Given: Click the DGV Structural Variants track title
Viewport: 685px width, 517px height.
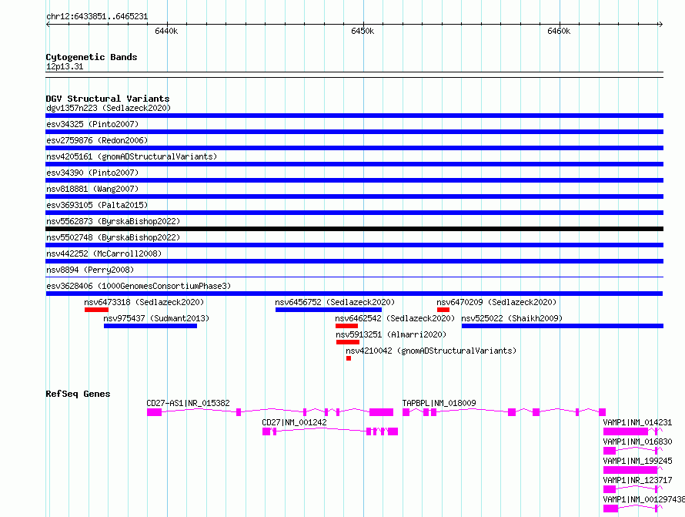Looking at the screenshot, I should tap(108, 99).
